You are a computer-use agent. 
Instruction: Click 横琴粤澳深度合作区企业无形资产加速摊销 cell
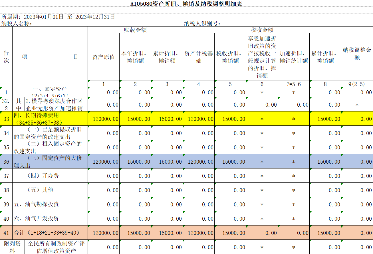coord(56,104)
